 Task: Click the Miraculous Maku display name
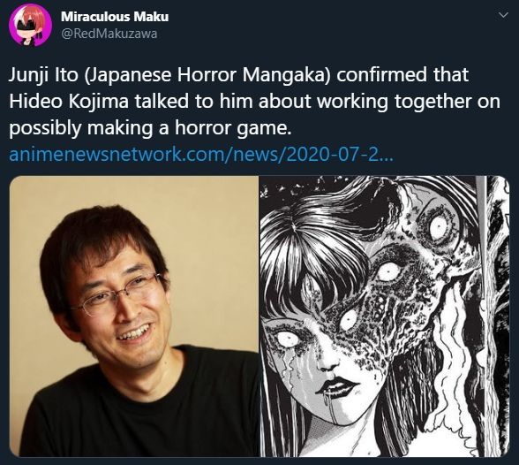tap(115, 17)
